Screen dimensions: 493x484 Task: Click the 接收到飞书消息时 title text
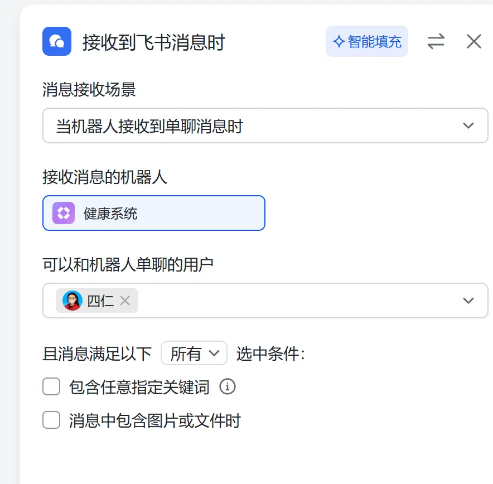[x=153, y=42]
